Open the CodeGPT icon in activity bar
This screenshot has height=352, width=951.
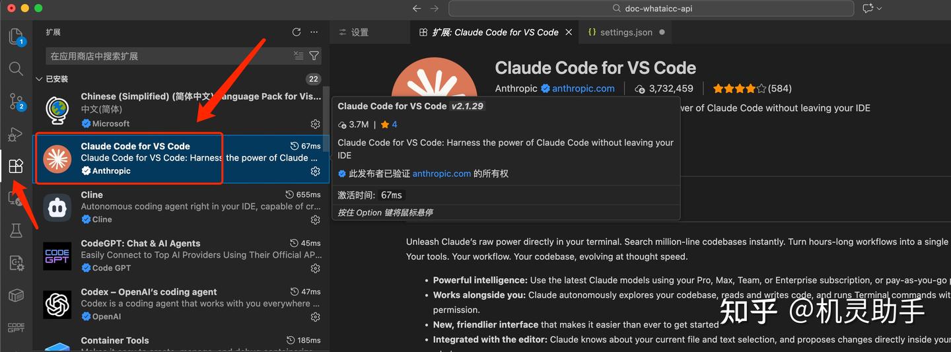(x=16, y=328)
